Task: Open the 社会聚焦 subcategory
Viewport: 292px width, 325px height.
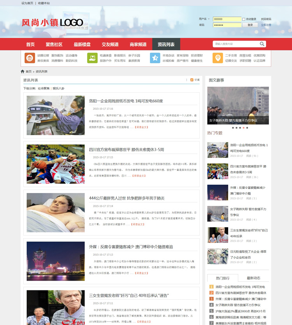Action: pos(44,88)
